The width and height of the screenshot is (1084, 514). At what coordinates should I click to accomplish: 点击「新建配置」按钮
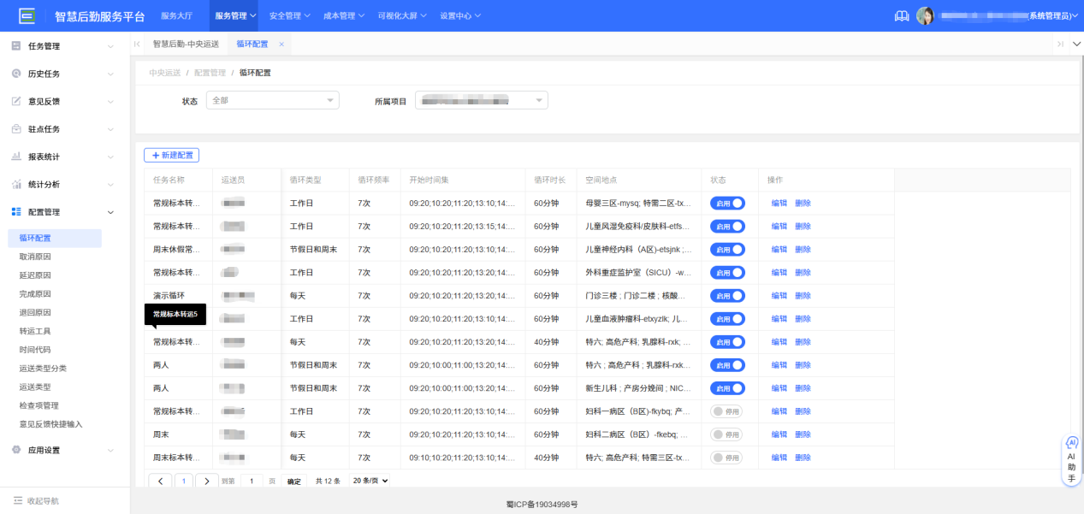(x=170, y=155)
